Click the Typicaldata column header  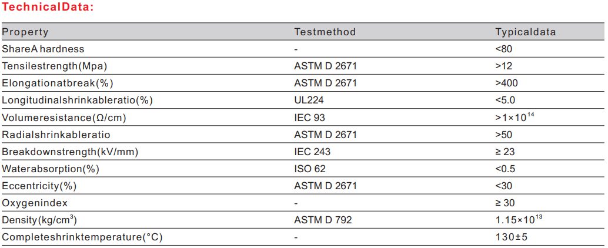coord(525,32)
